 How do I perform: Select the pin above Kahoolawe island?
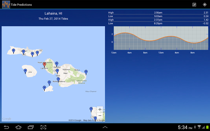[49, 83]
